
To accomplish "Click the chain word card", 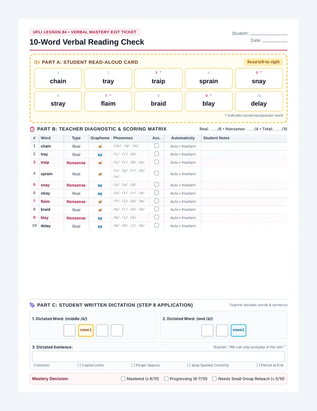I will 58,78.
